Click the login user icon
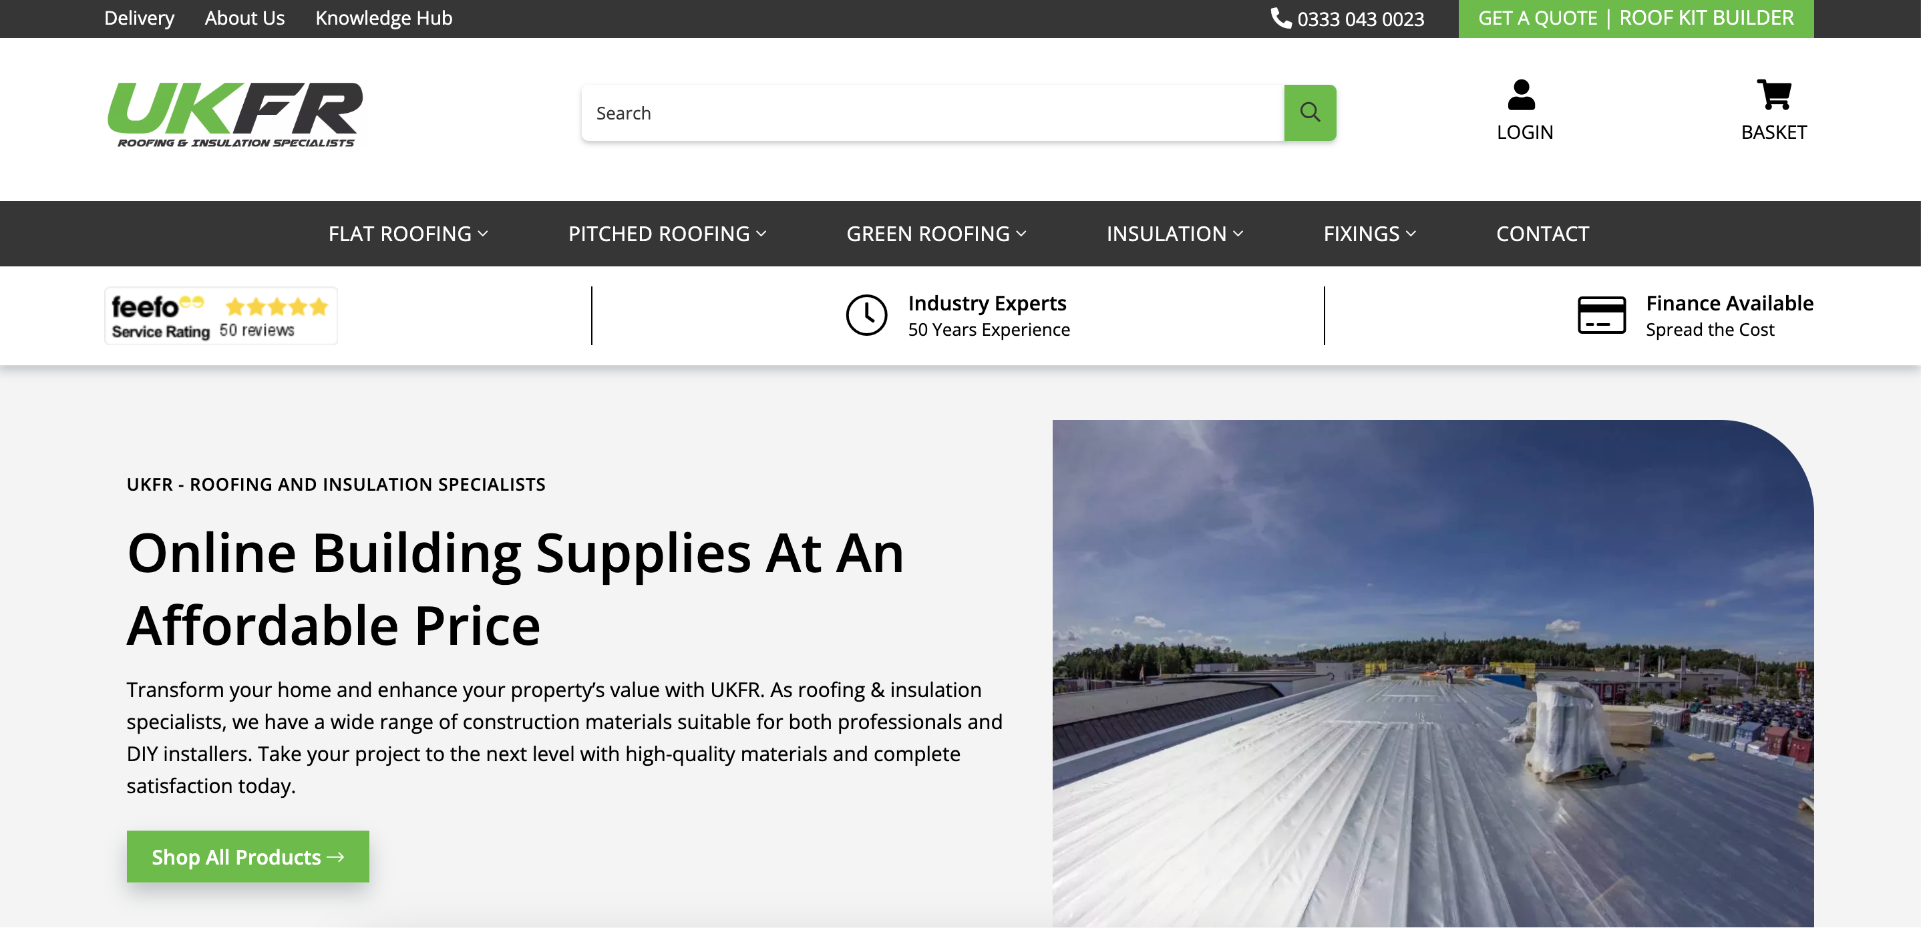This screenshot has width=1921, height=928. pos(1522,95)
